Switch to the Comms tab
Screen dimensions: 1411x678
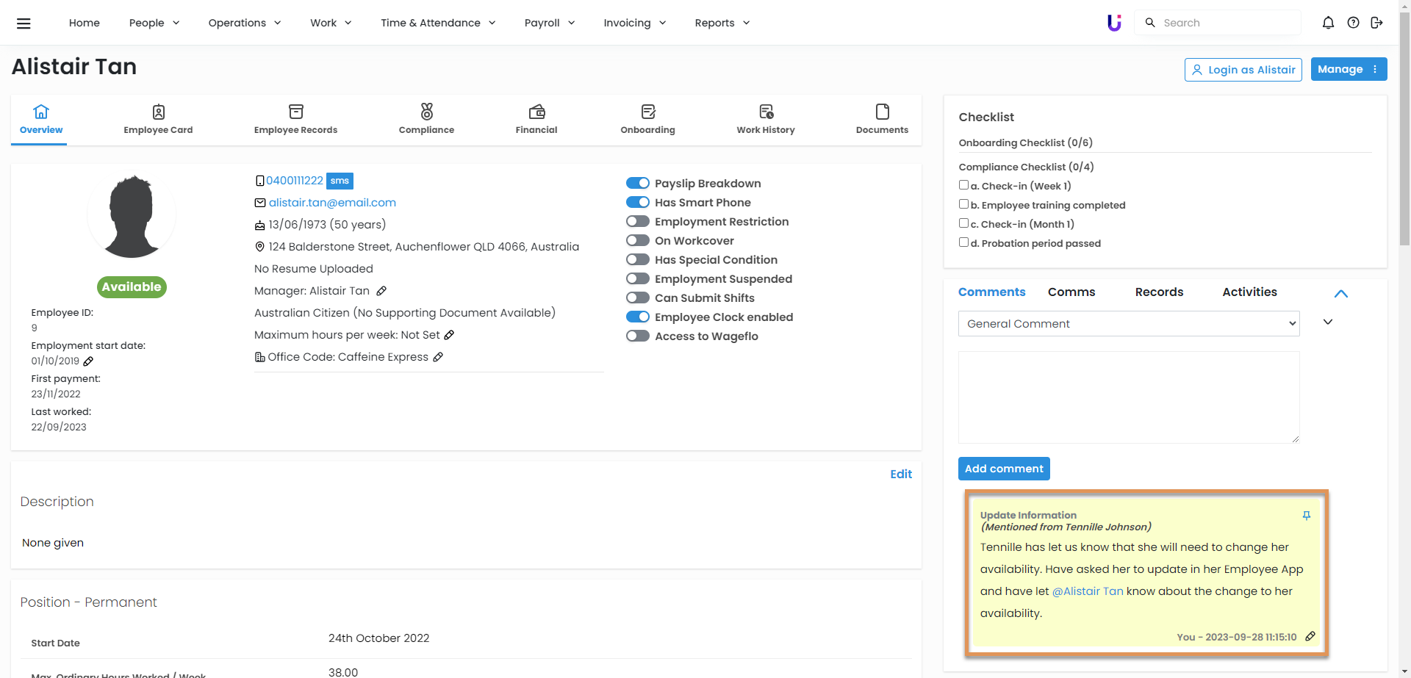(1071, 292)
